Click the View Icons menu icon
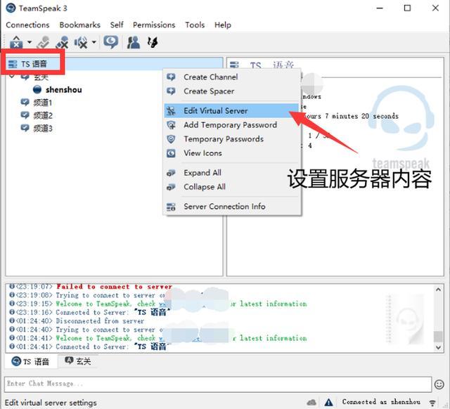 171,153
